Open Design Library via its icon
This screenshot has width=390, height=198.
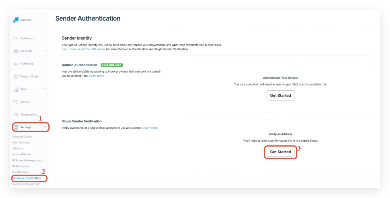tap(16, 76)
